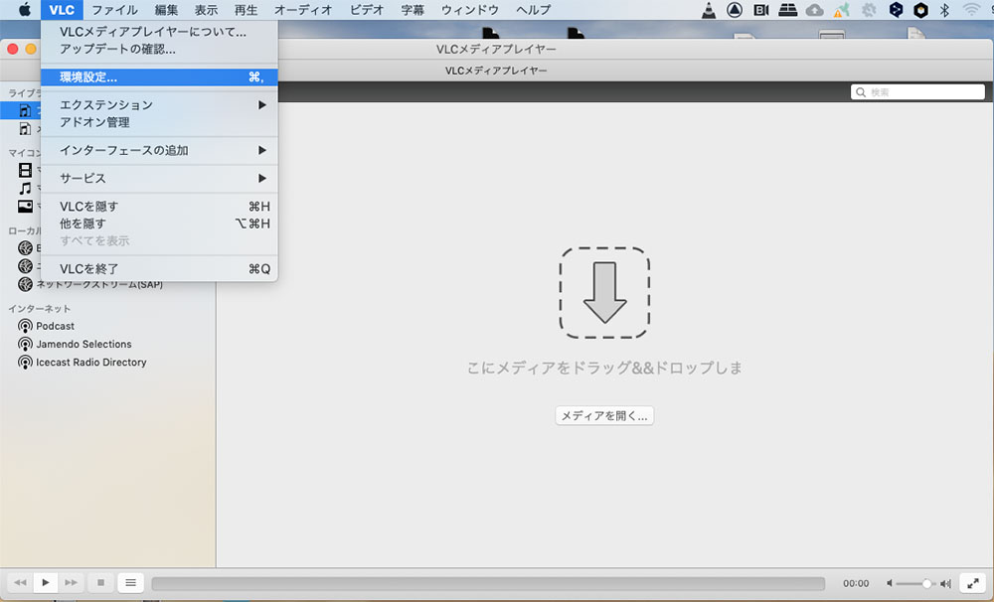Open the ウィンドウ menu
The height and width of the screenshot is (602, 994).
(470, 10)
